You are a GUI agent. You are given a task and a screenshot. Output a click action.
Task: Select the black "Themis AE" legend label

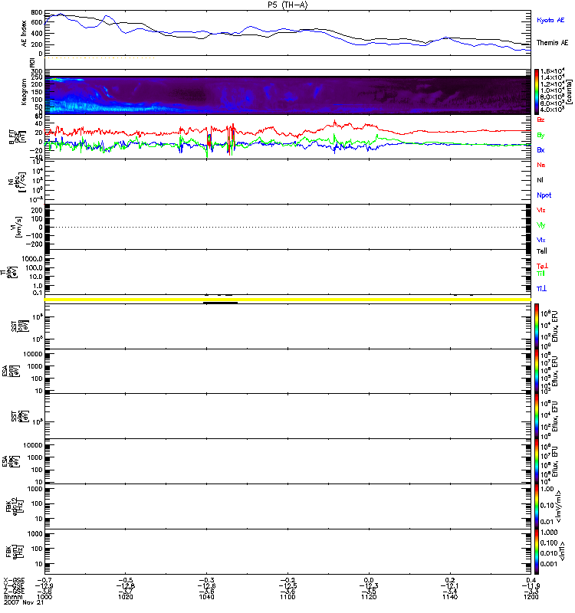click(x=552, y=43)
